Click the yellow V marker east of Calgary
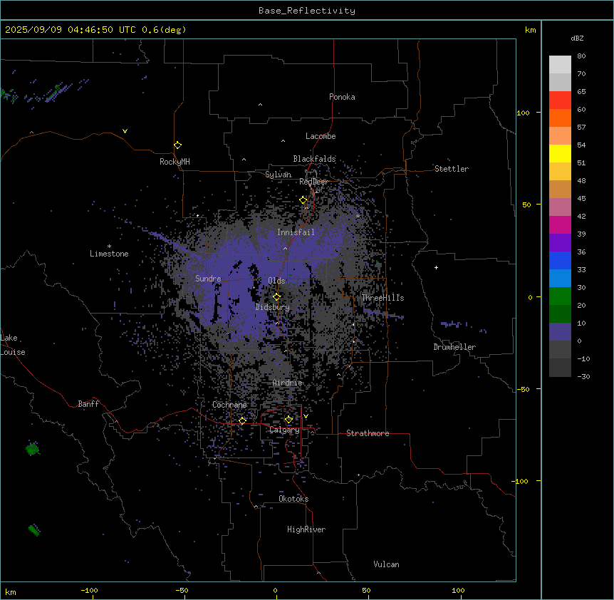The image size is (614, 600). point(306,416)
